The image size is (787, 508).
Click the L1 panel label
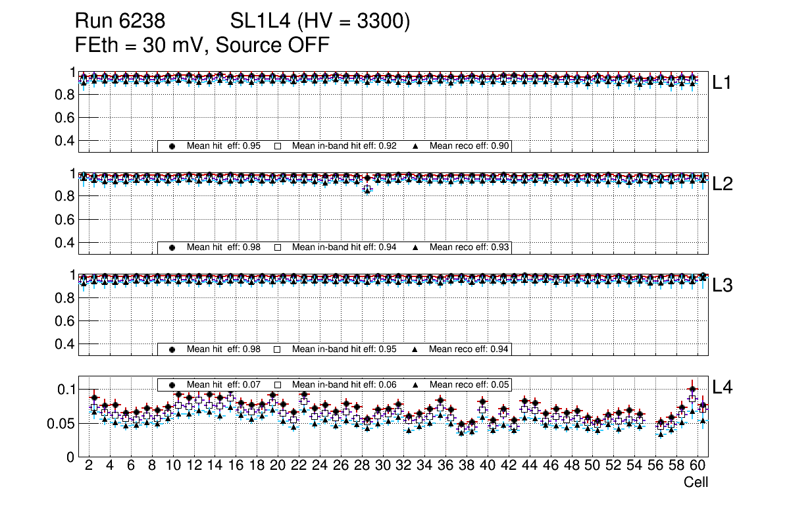(723, 83)
